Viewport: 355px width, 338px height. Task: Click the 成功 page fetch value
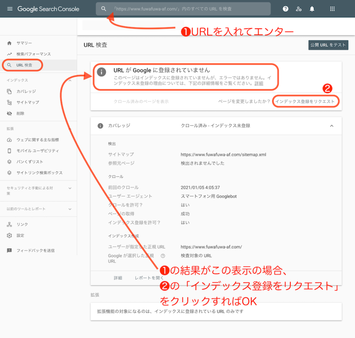185,214
